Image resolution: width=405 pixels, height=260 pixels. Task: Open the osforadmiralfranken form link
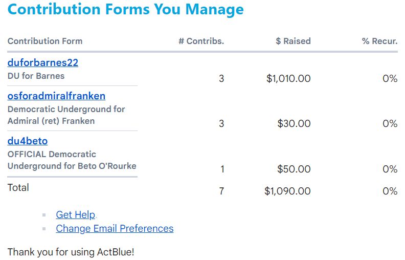(x=56, y=96)
